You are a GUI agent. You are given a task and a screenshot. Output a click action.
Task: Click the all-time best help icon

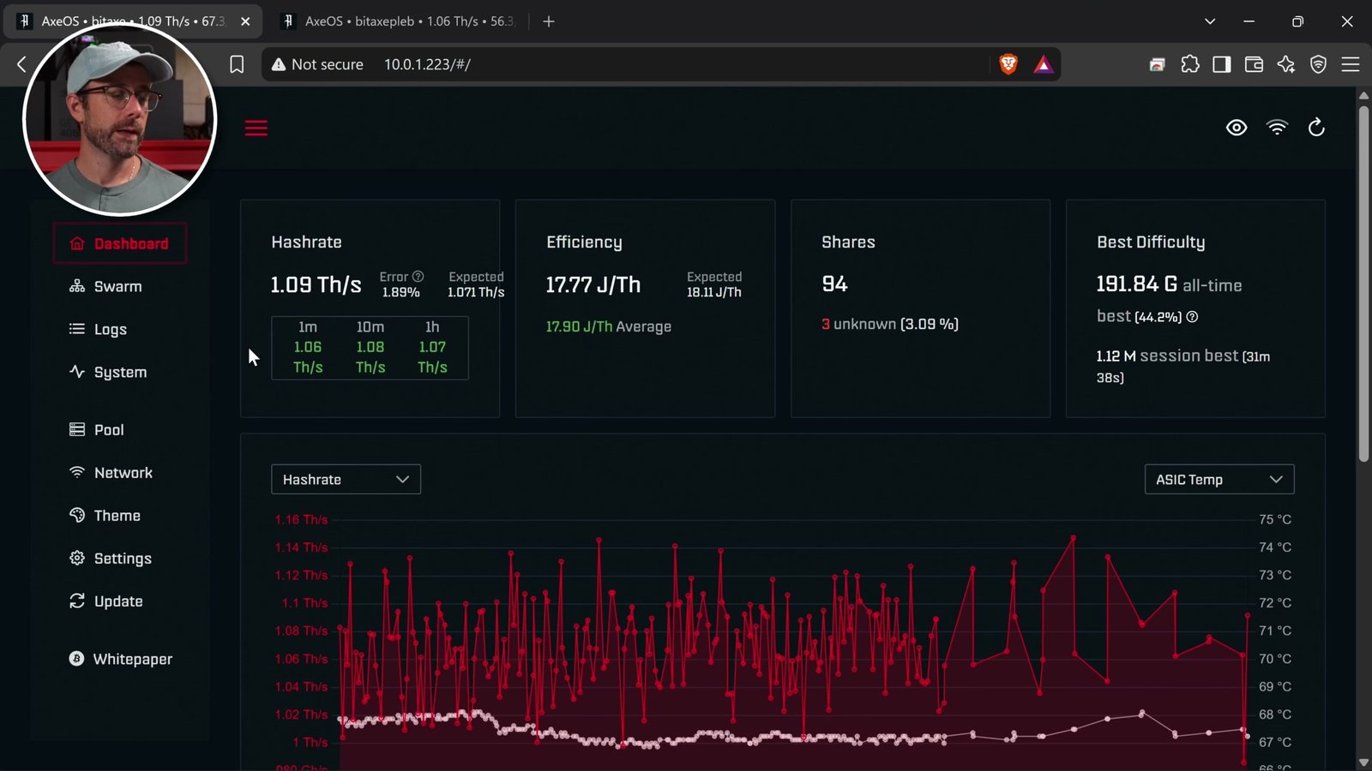pos(1192,317)
